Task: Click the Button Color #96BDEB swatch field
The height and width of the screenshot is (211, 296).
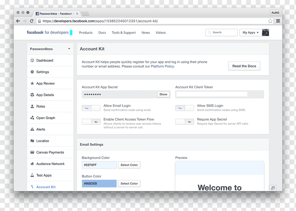Action: pyautogui.click(x=99, y=183)
